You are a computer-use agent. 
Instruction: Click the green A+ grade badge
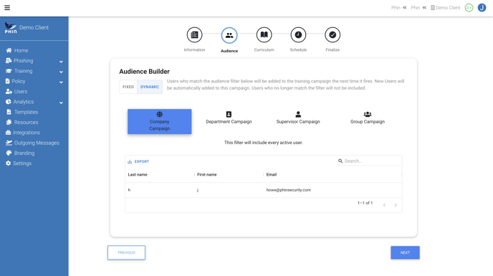coord(469,8)
